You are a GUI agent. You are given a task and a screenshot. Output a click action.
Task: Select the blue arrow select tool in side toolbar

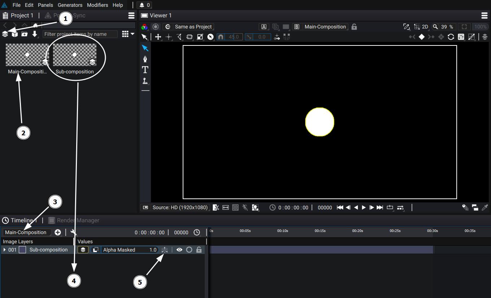tap(145, 48)
